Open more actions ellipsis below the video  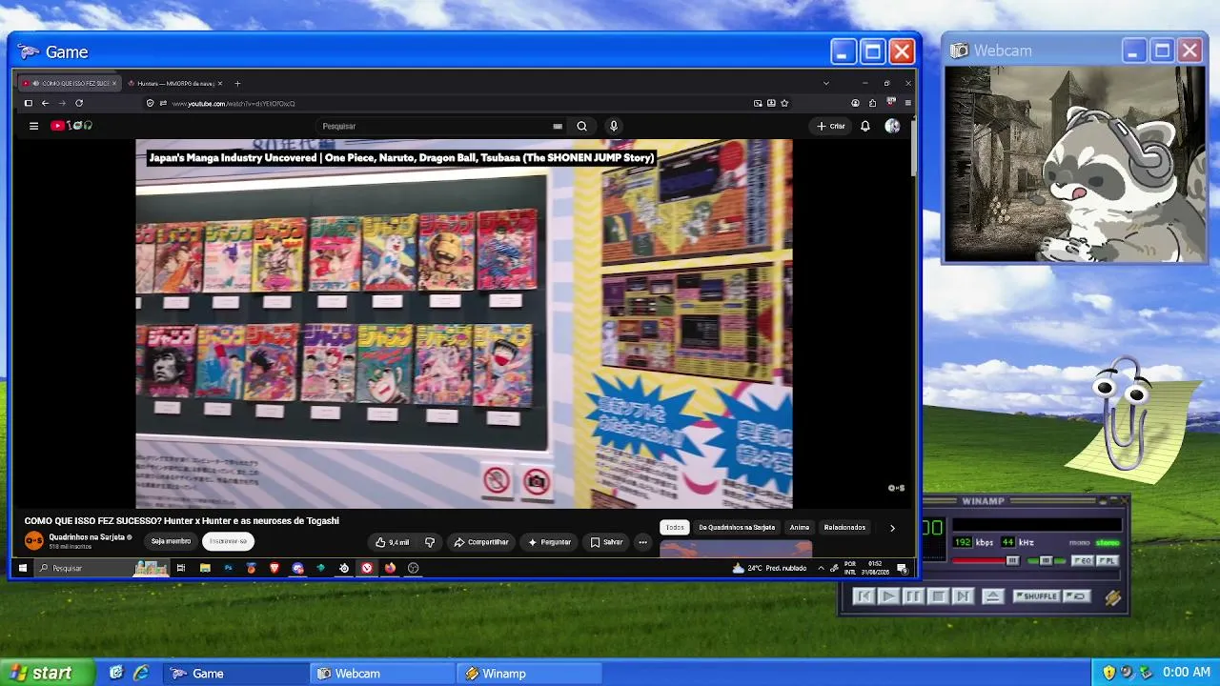point(642,542)
